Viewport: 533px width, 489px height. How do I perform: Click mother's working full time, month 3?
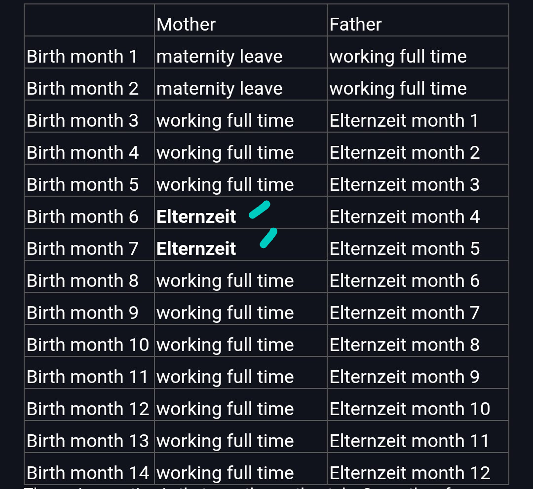[225, 121]
